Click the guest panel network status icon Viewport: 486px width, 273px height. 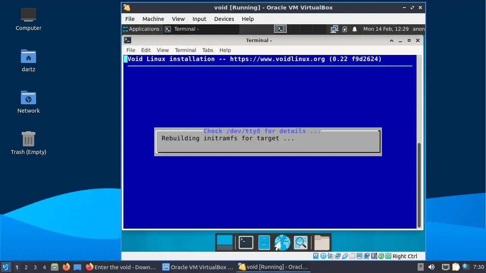(335, 29)
